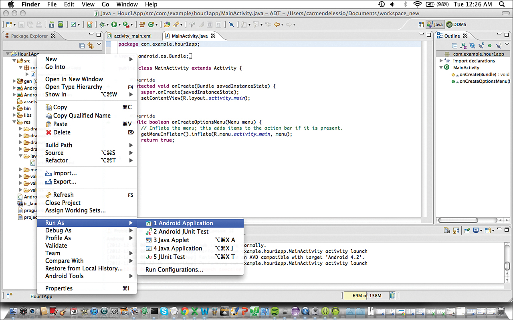Viewport: 513px width, 320px height.
Task: Click the Debug bug icon in the toolbar
Action: [102, 24]
